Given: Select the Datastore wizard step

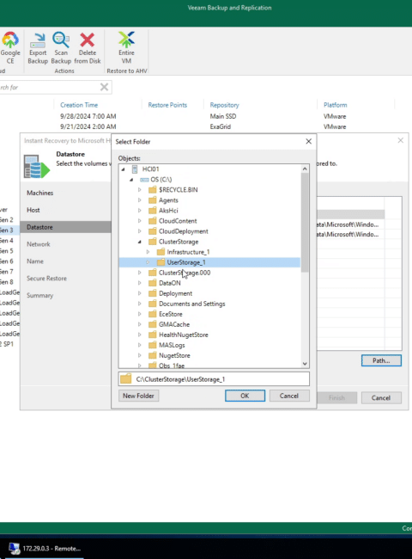Looking at the screenshot, I should click(x=65, y=227).
